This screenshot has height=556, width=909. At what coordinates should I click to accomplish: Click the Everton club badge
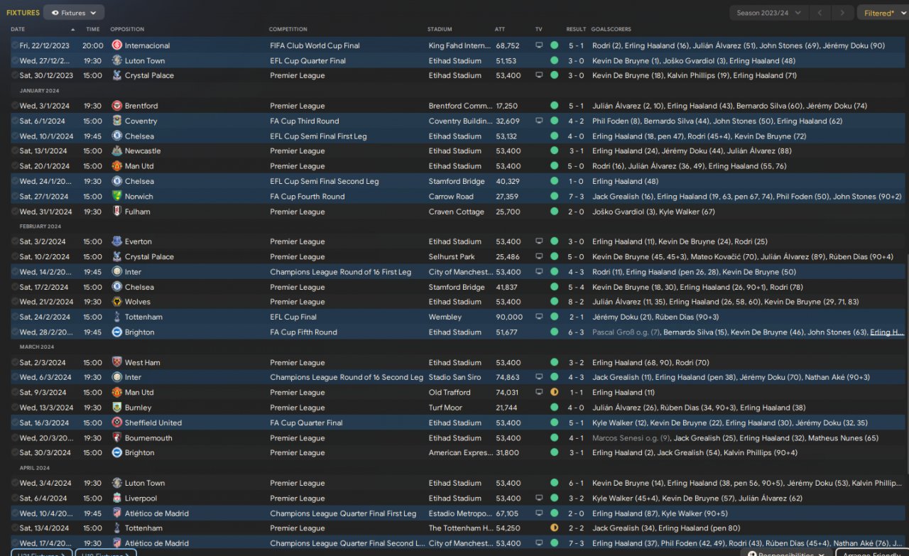click(x=117, y=241)
